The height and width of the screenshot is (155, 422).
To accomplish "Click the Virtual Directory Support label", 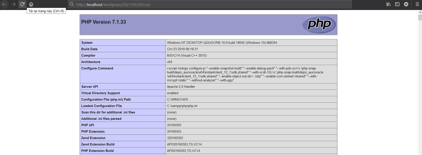I will (101, 93).
